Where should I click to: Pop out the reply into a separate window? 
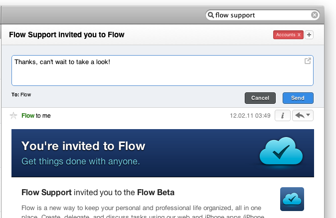point(308,61)
